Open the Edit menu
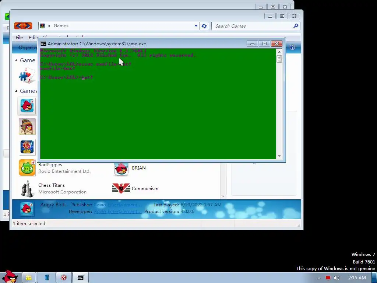 coord(33,37)
